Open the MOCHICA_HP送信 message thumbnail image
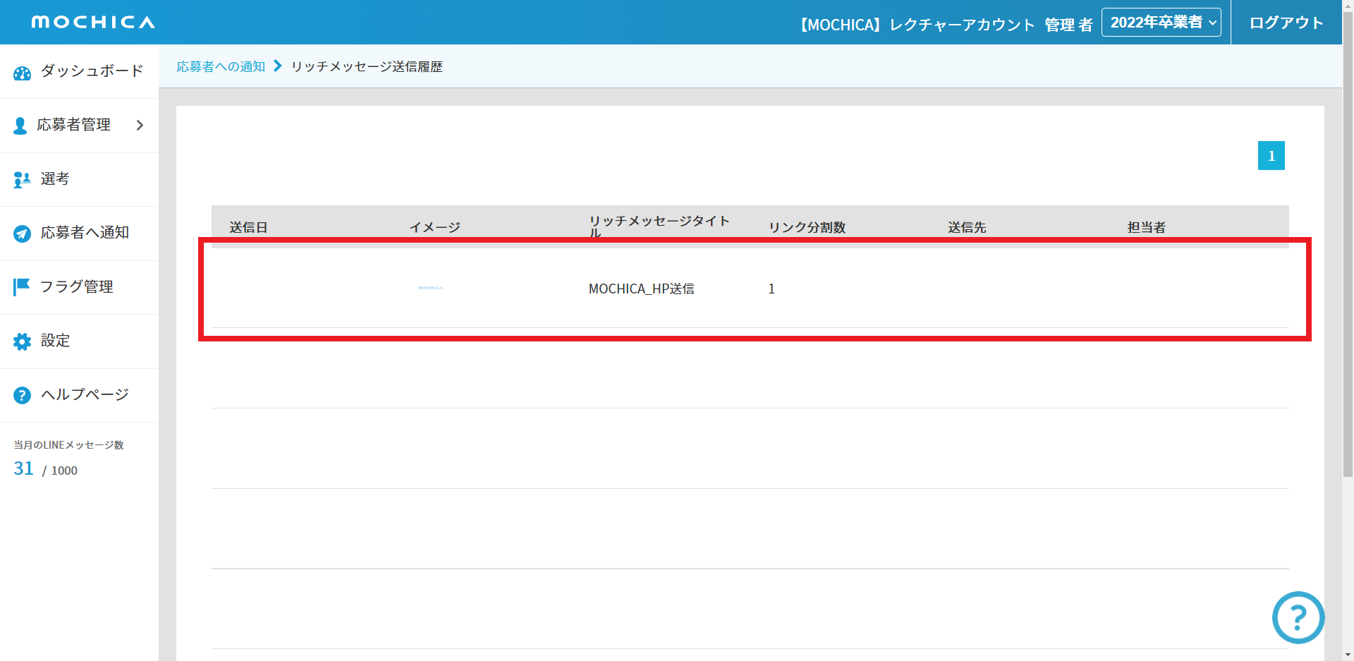The height and width of the screenshot is (661, 1354). [431, 288]
